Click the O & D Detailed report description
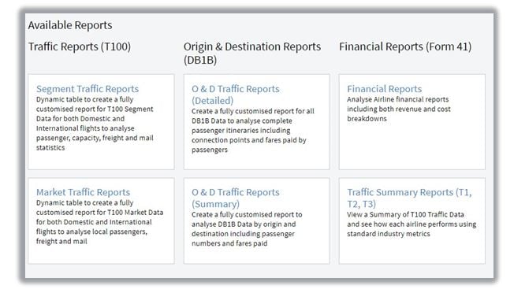 pos(253,130)
